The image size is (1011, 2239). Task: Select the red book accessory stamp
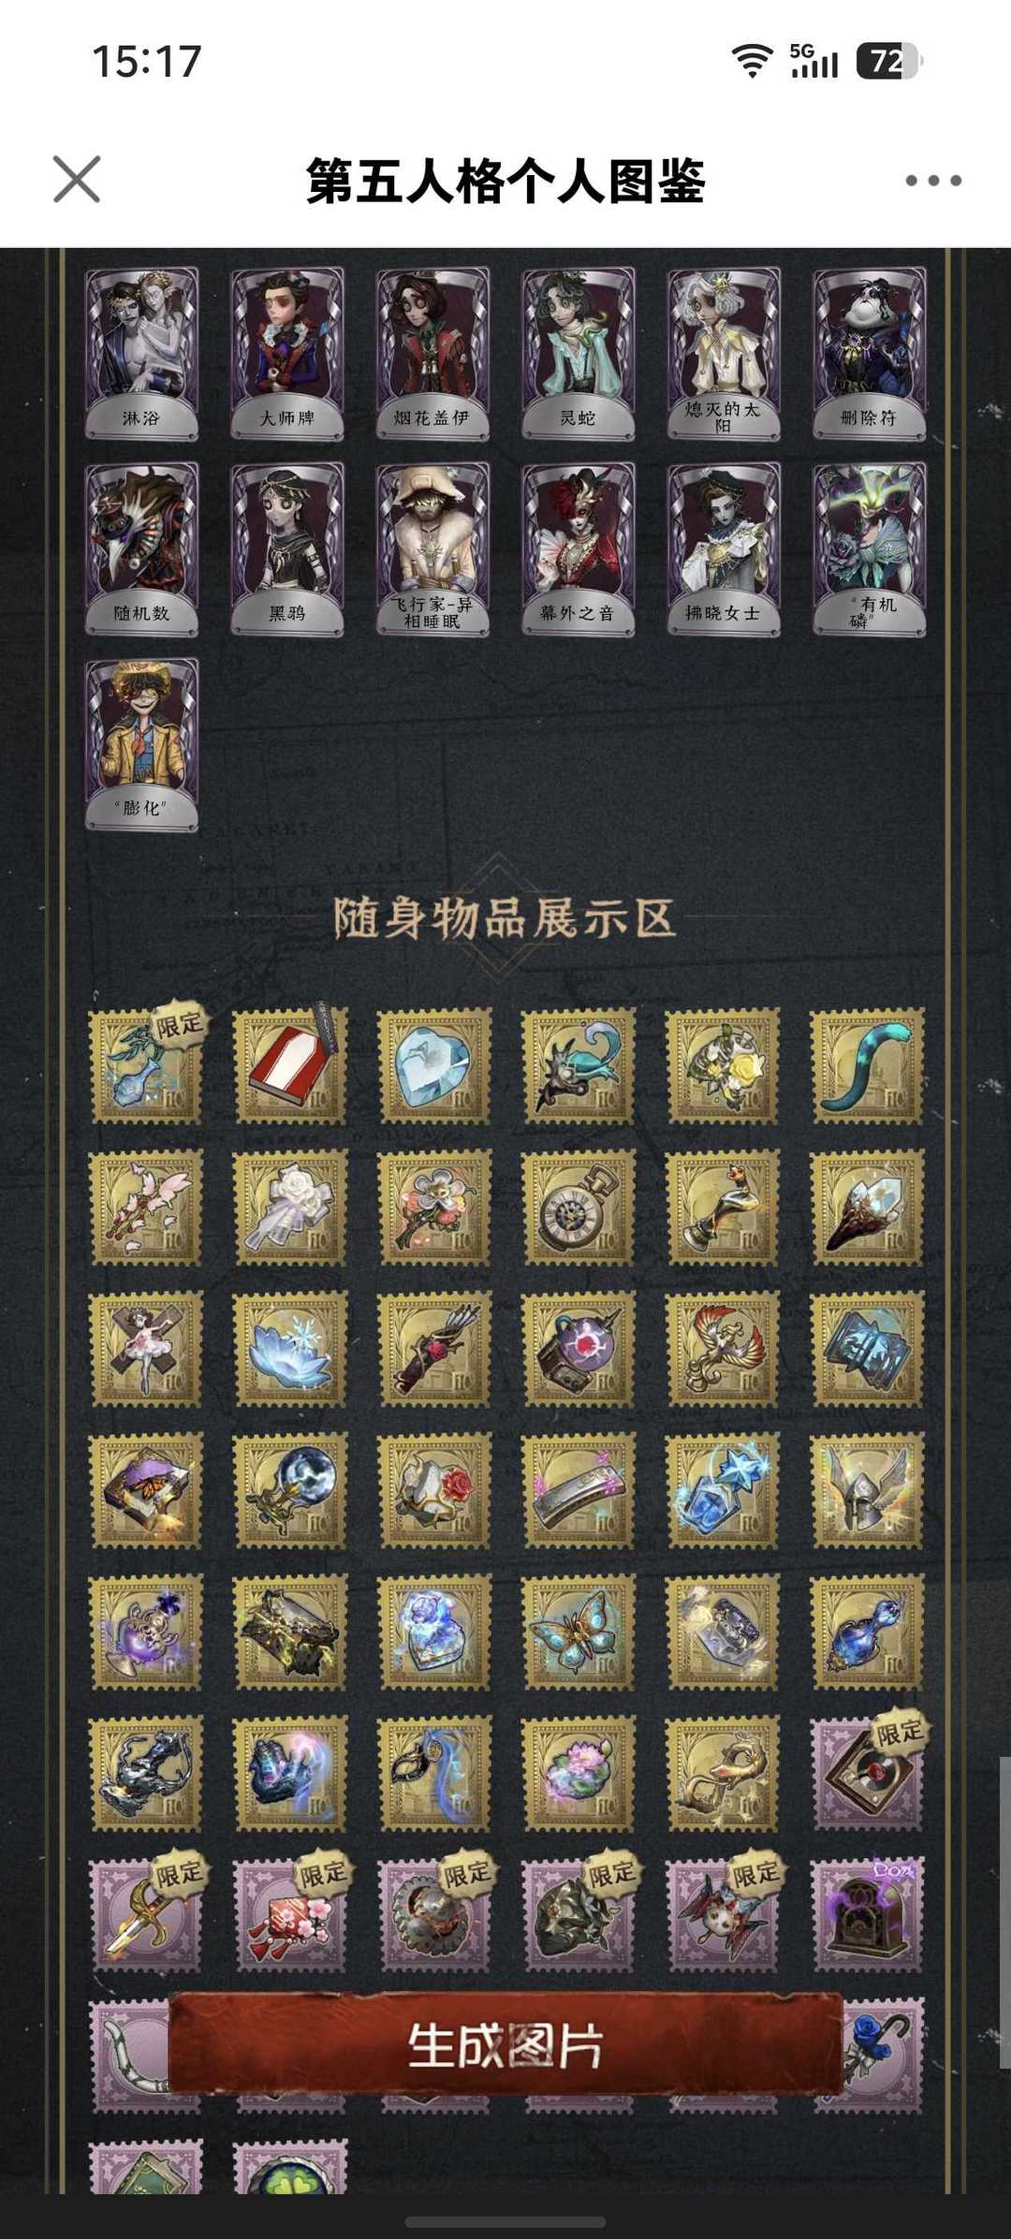click(289, 1065)
